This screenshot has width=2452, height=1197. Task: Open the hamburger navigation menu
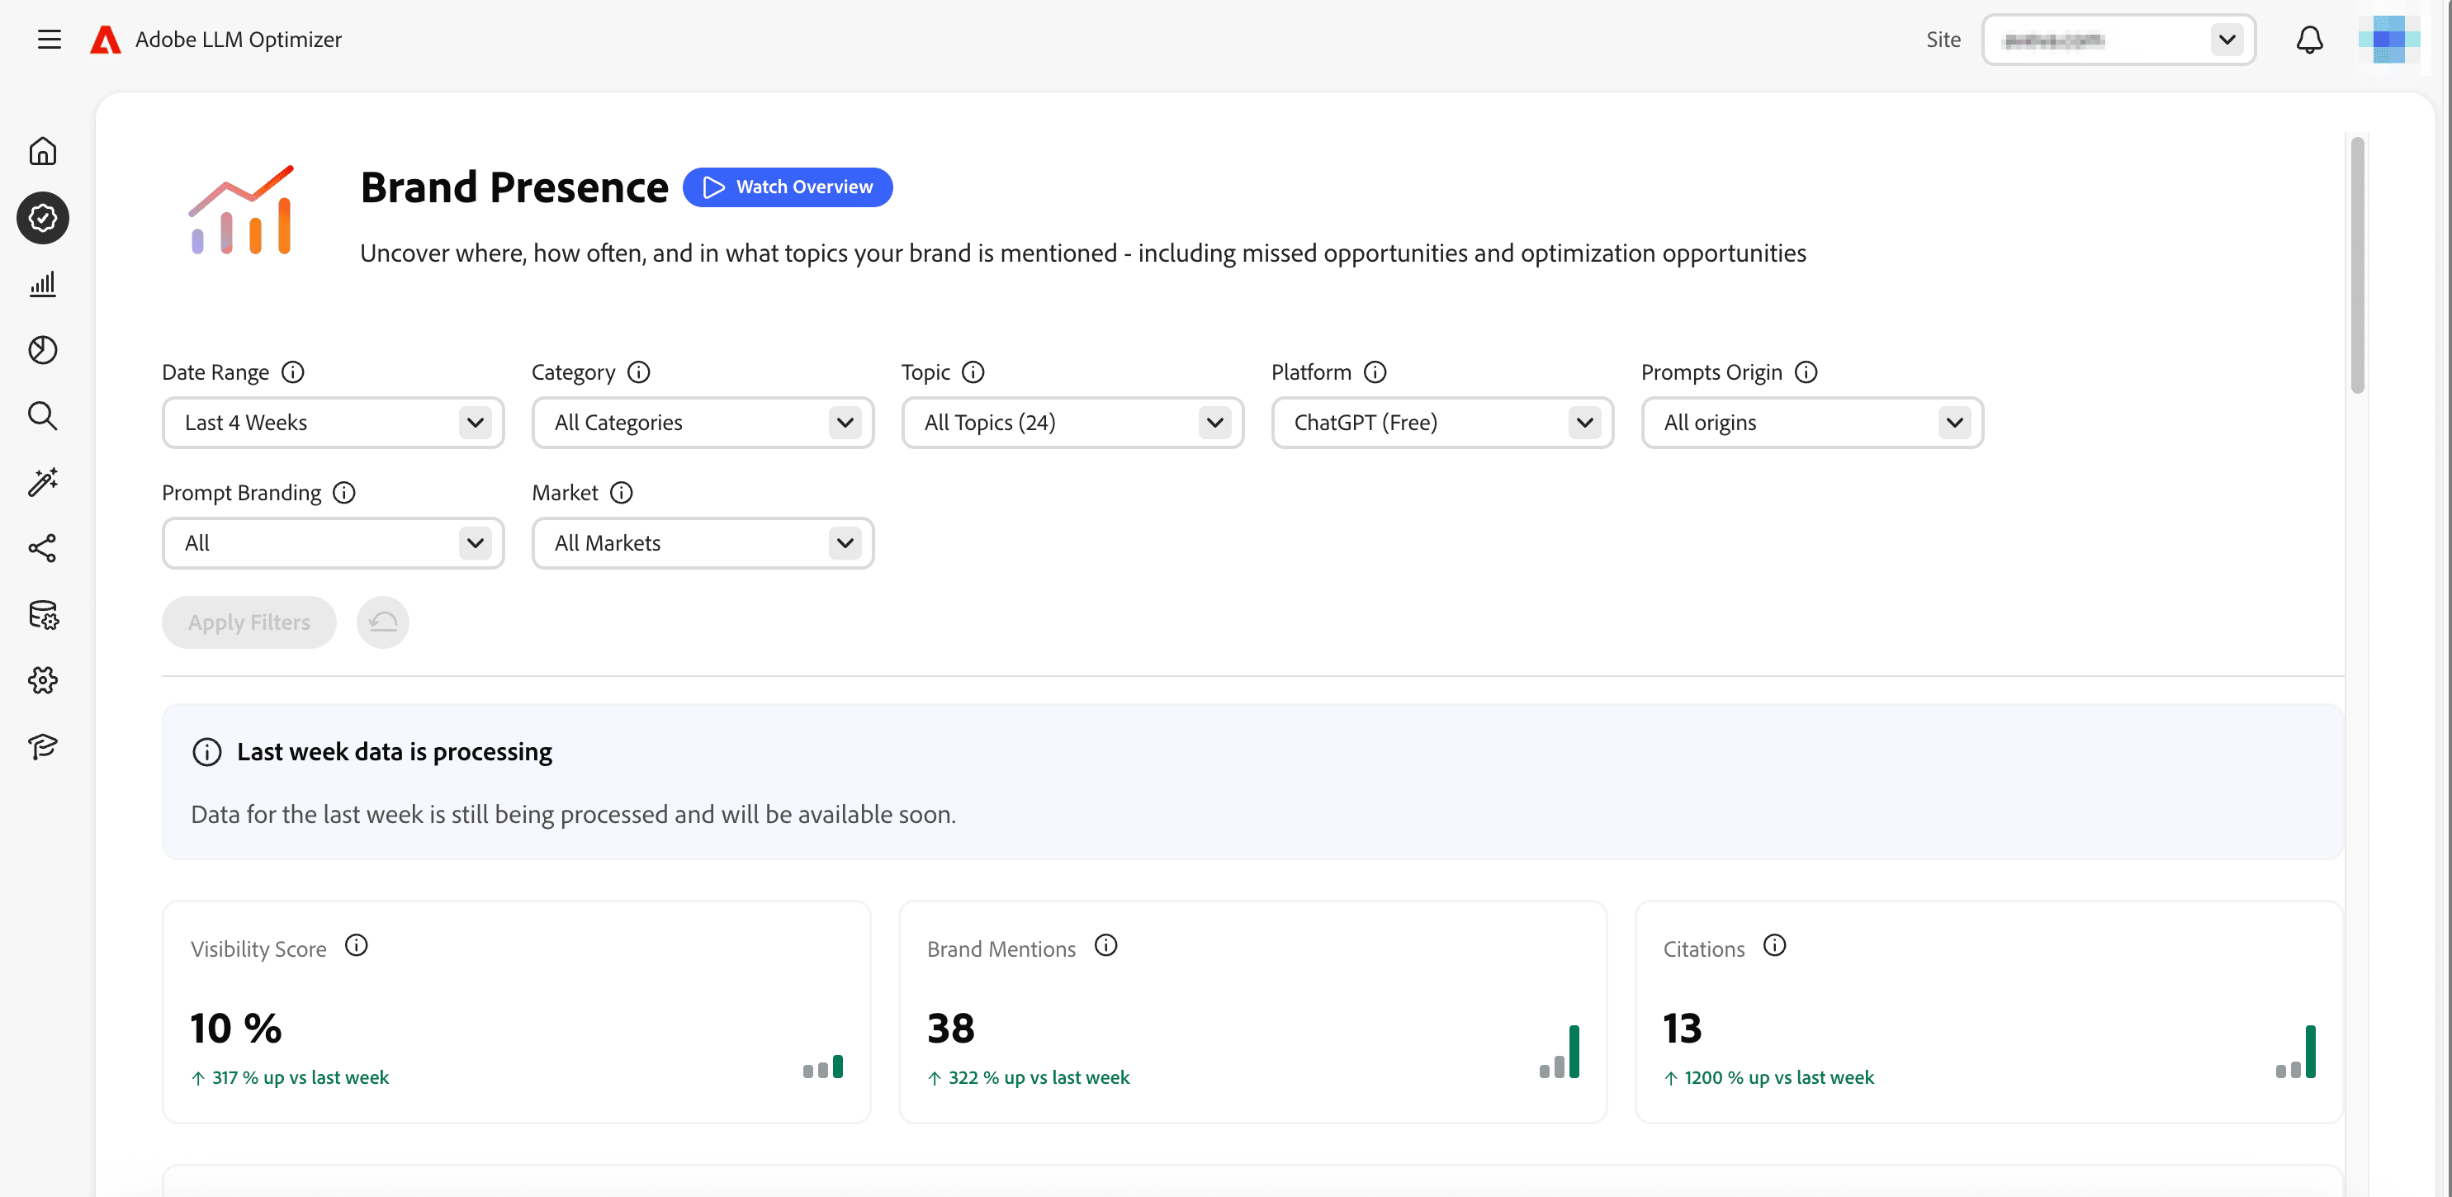[49, 39]
